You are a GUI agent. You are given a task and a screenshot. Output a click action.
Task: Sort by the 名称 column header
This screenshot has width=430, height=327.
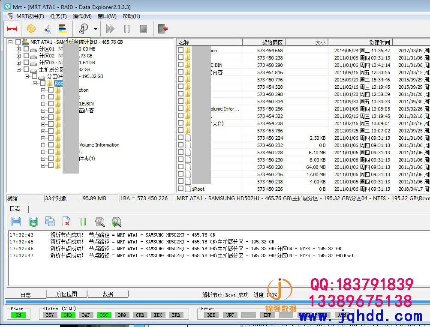tap(210, 42)
